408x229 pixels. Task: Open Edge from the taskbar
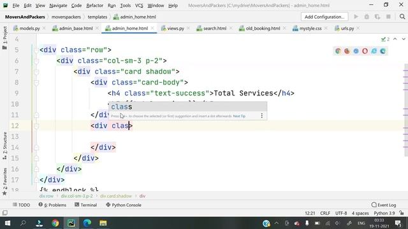[87, 223]
